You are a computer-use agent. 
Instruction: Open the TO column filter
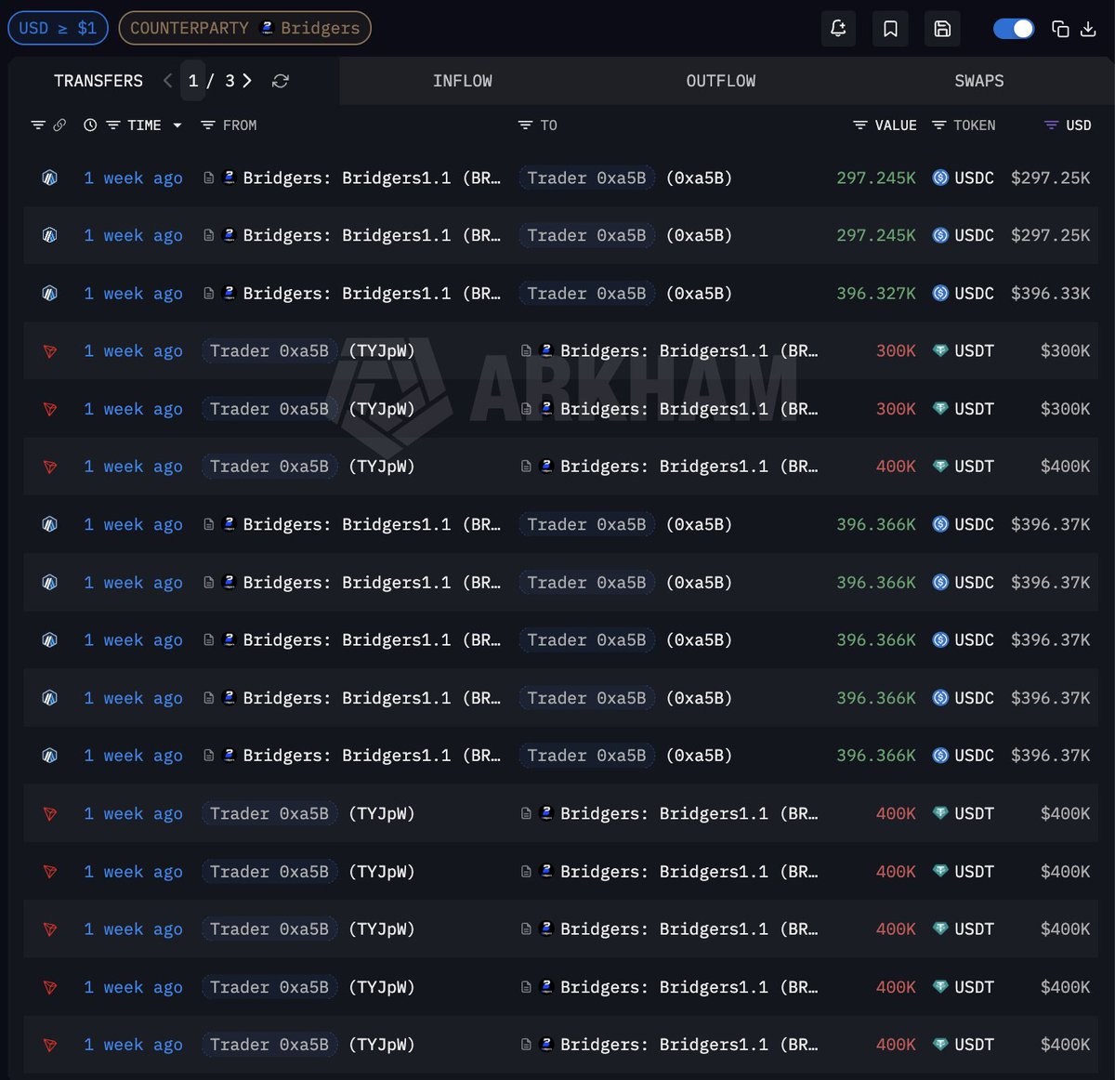tap(525, 125)
